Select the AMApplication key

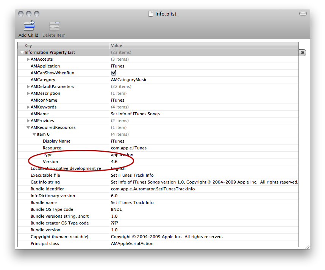[45, 66]
